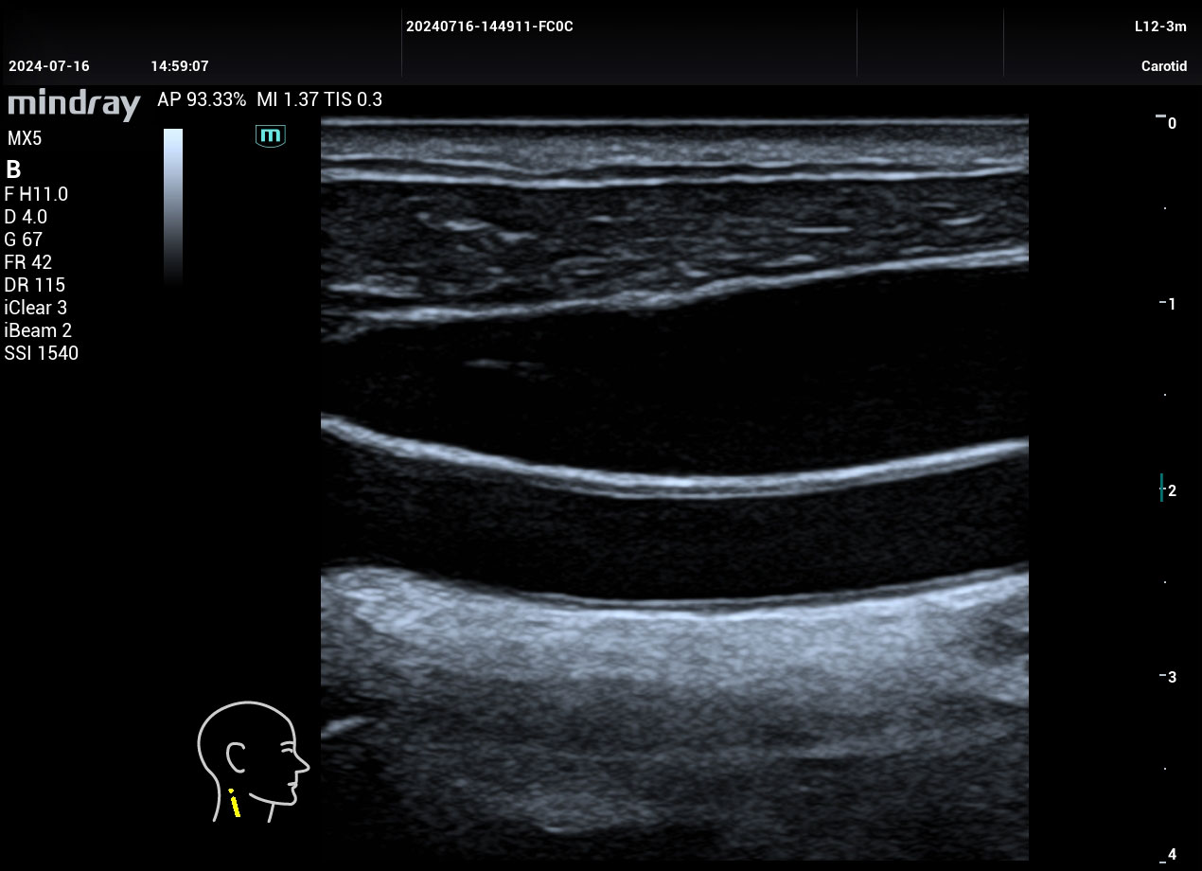Click the 4 cm mark on depth scale
1202x871 pixels.
pyautogui.click(x=1170, y=855)
